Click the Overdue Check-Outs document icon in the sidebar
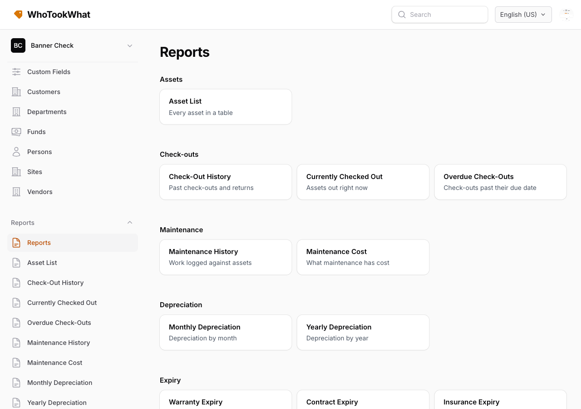 (x=16, y=323)
